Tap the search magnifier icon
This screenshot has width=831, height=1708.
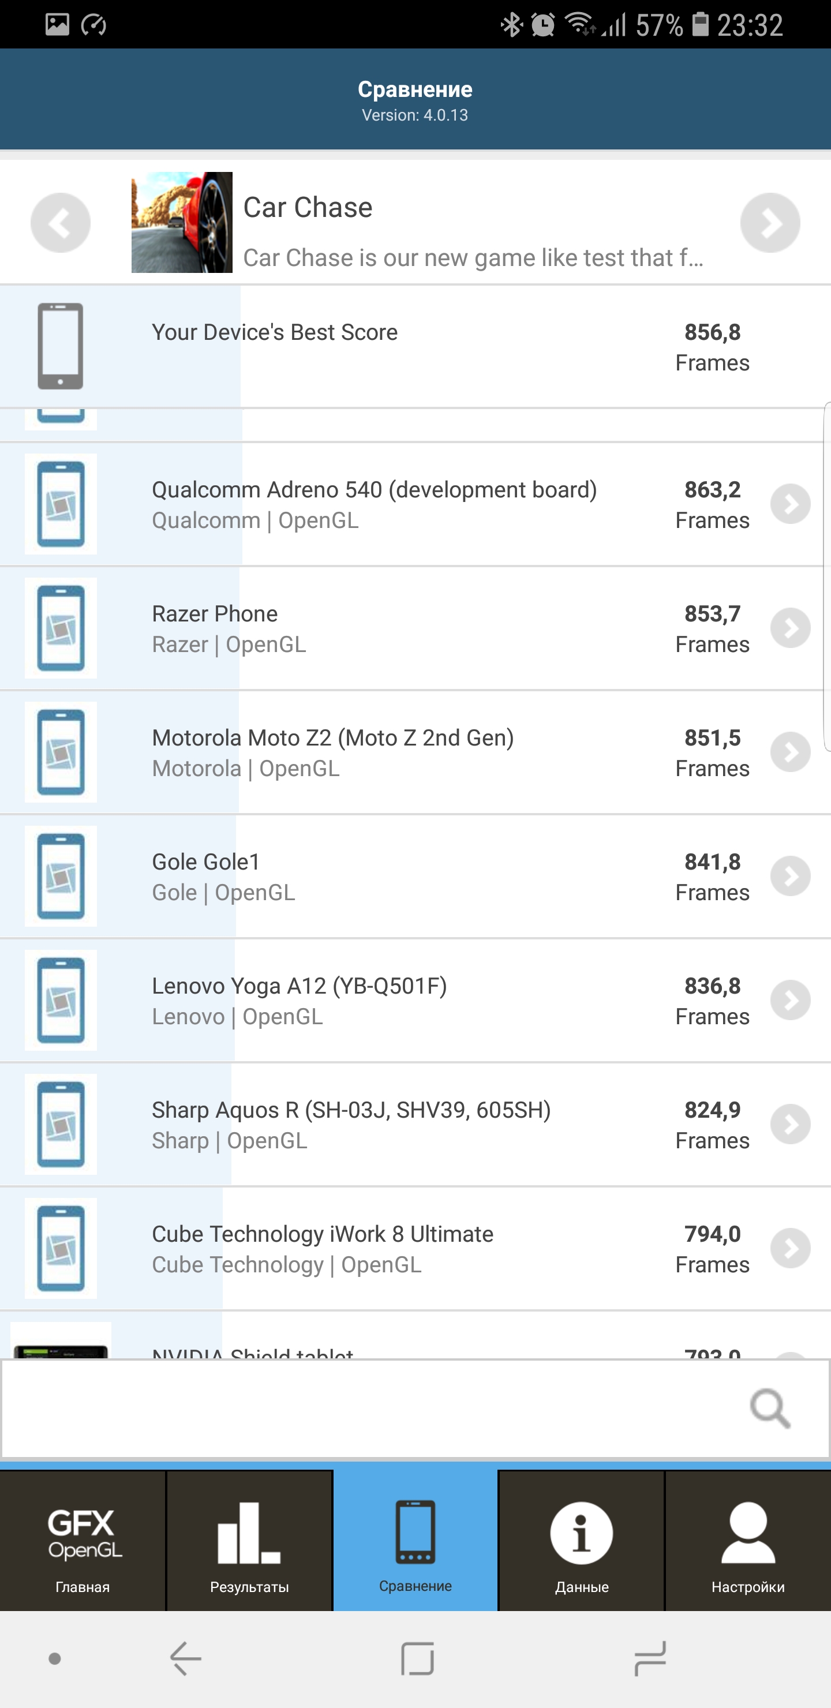769,1409
